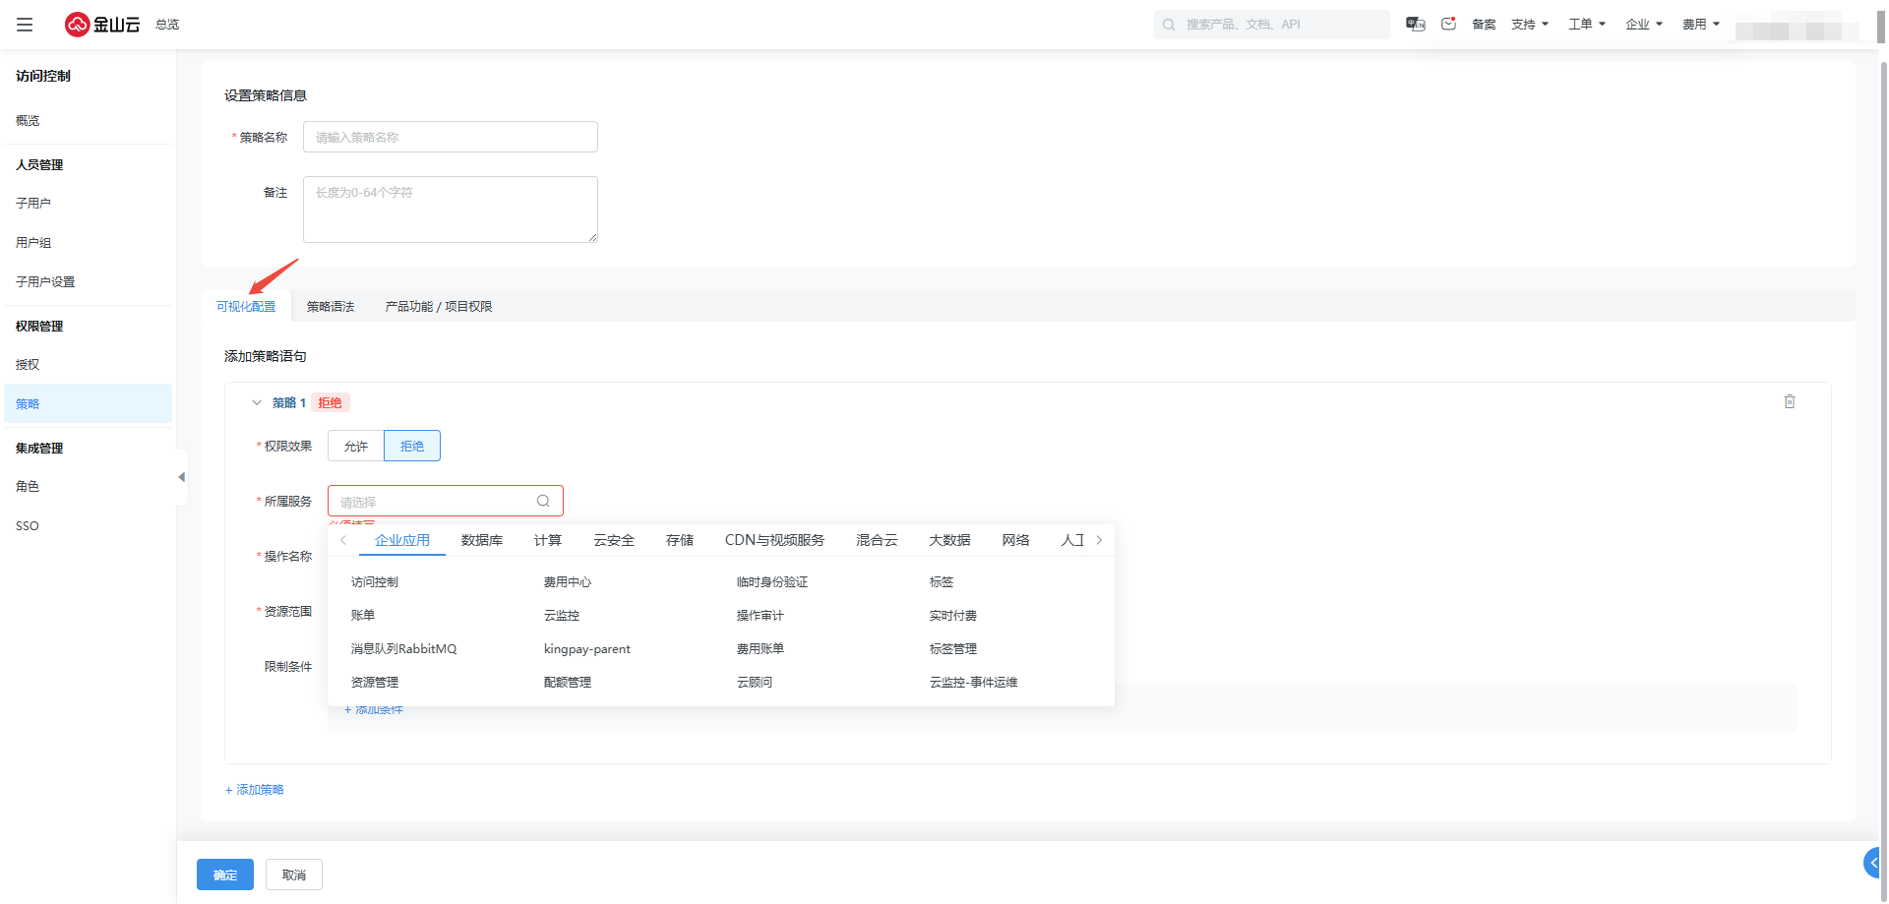Image resolution: width=1889 pixels, height=904 pixels.
Task: Click the search magnifier in top bar
Action: click(1169, 25)
